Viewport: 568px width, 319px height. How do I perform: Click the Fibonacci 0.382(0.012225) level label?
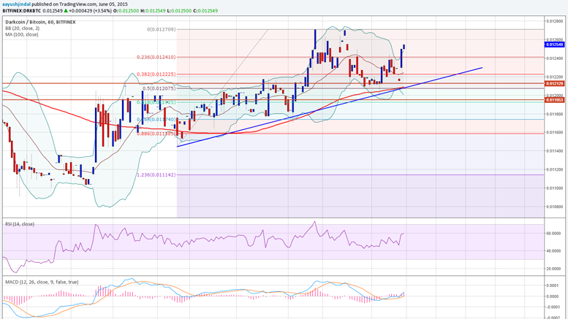click(x=156, y=74)
